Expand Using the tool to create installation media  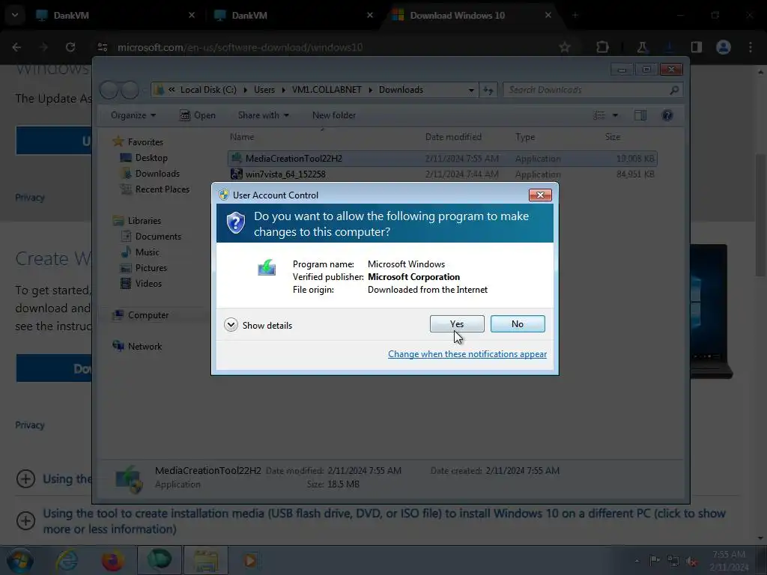[x=26, y=521]
